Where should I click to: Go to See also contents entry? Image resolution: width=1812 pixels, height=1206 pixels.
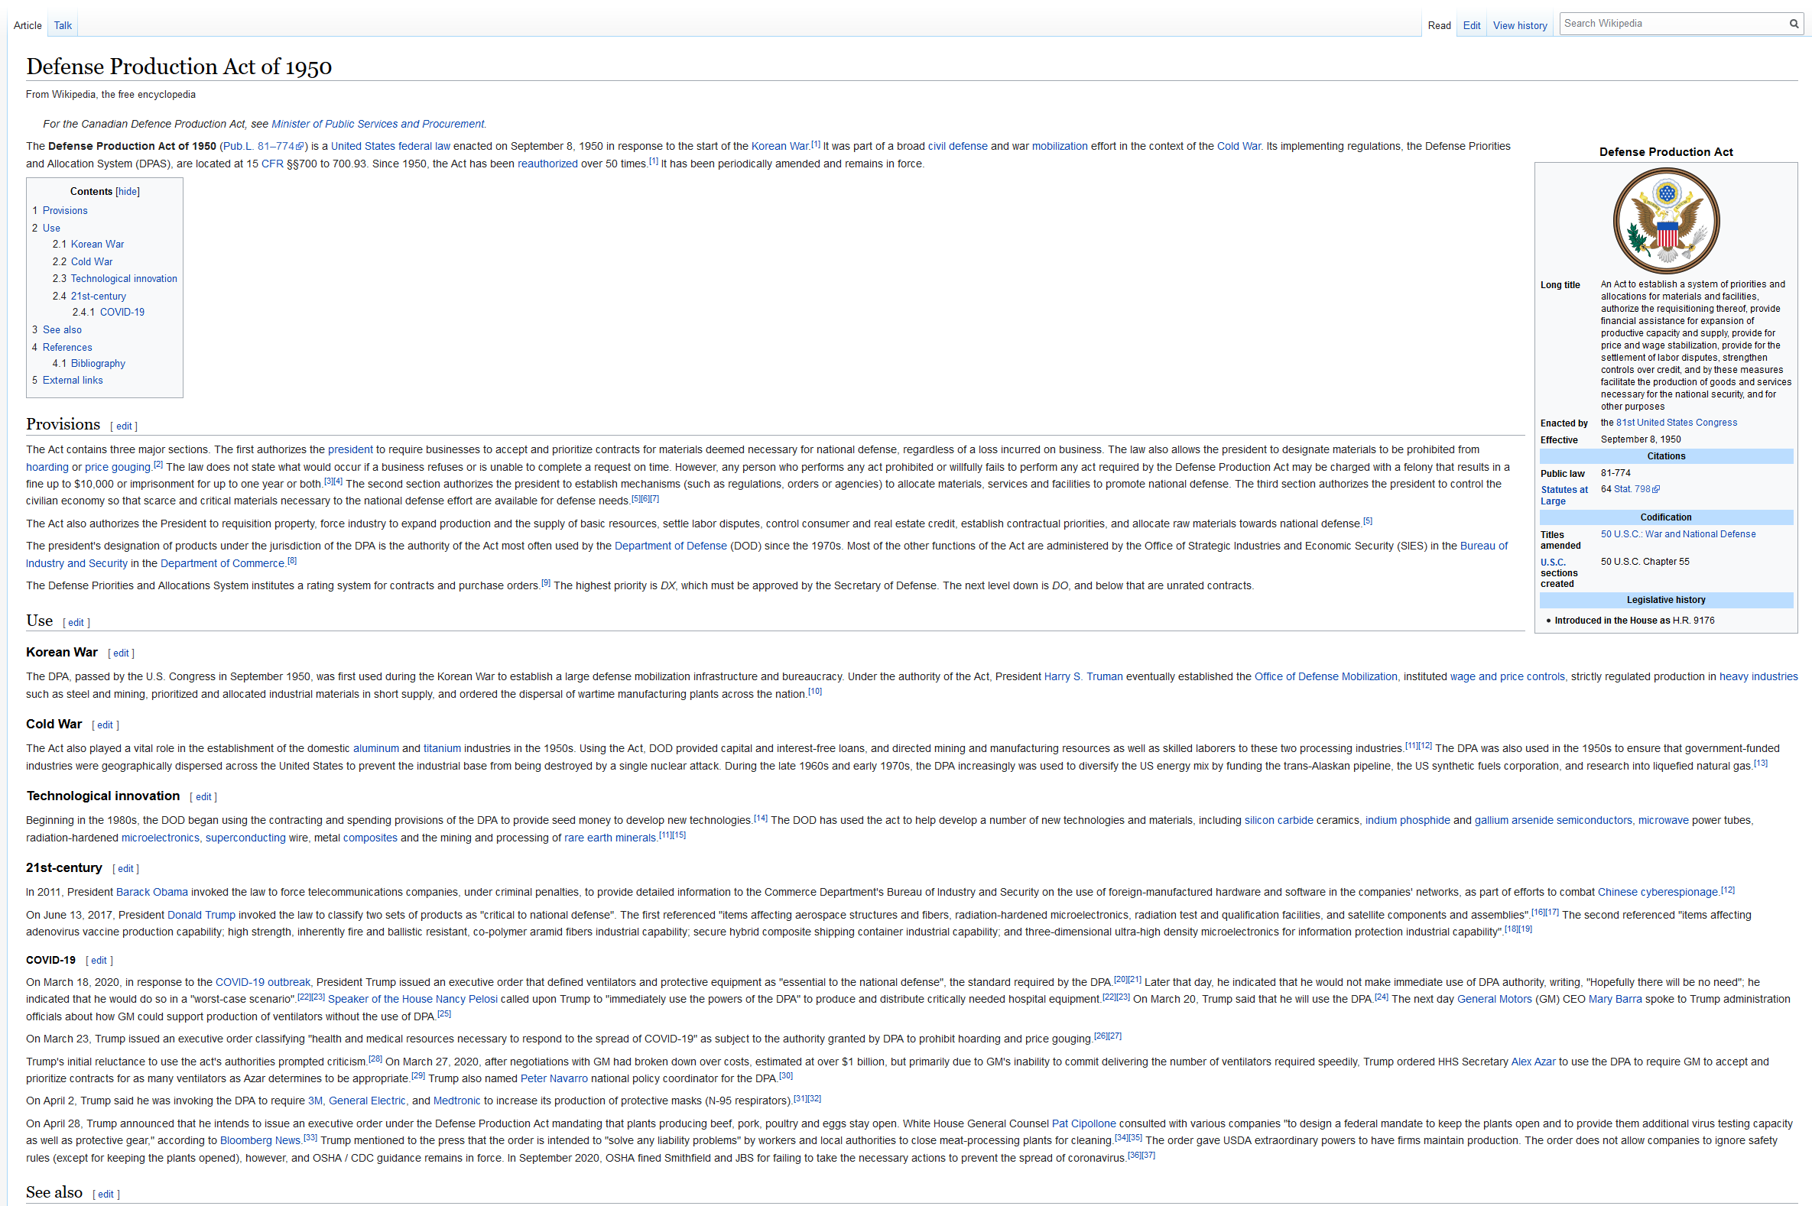click(x=62, y=330)
